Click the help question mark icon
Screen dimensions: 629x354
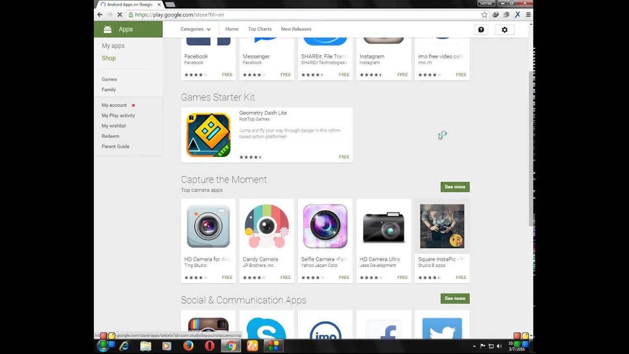click(481, 29)
